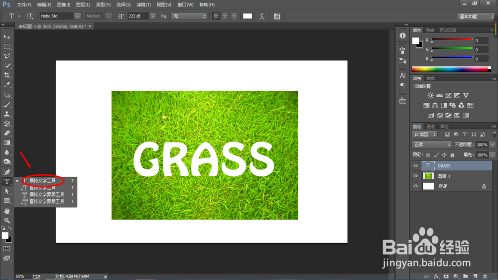The height and width of the screenshot is (280, 498).
Task: Select the History Brush tool
Action: click(x=6, y=124)
